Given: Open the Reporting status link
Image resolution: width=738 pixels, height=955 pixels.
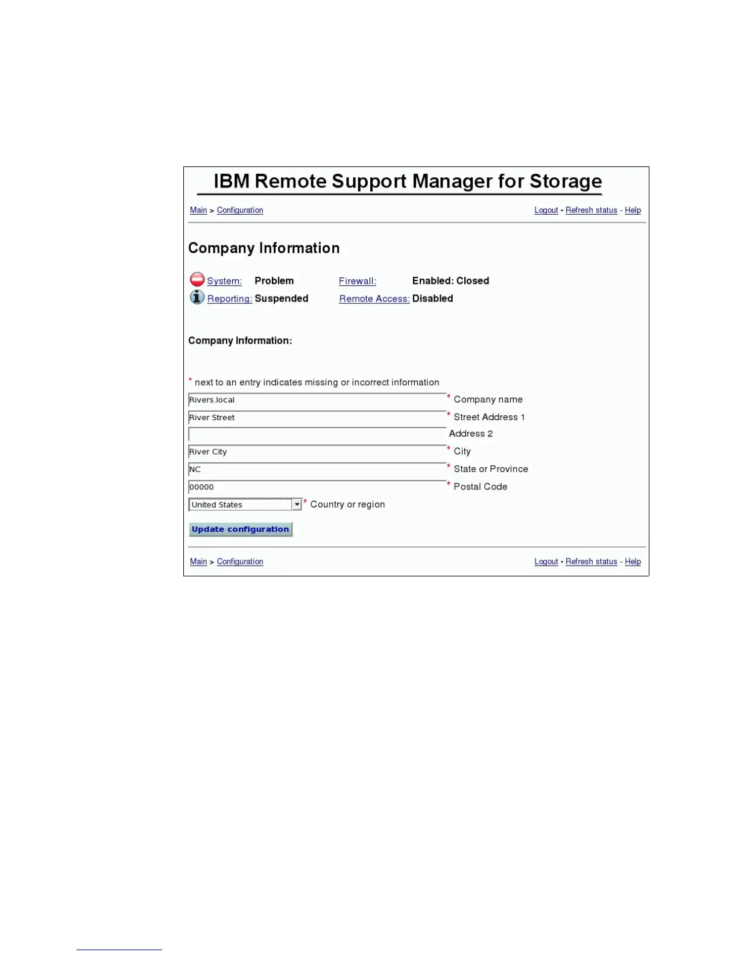Looking at the screenshot, I should click(x=230, y=299).
